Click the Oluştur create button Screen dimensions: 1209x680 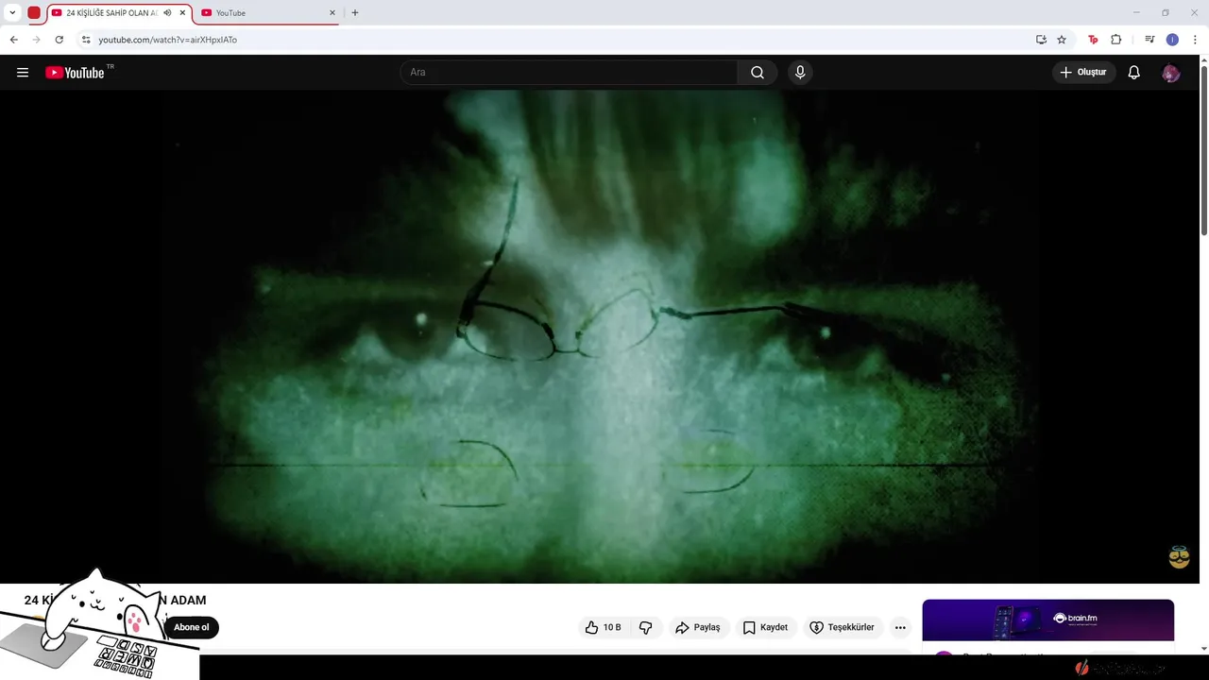1084,73
